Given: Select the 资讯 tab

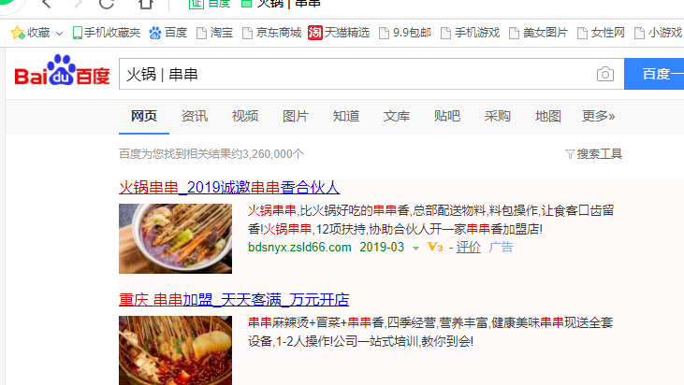Looking at the screenshot, I should [194, 116].
